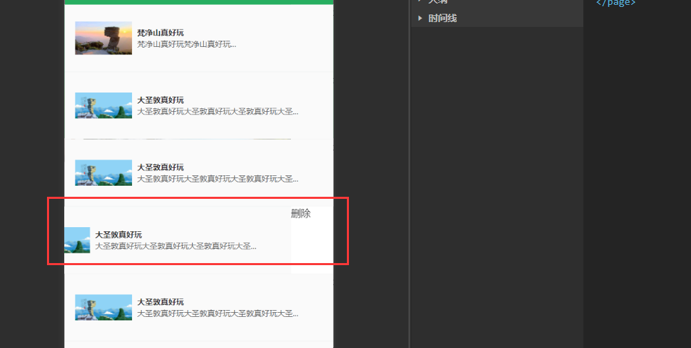Click the </page> closing tag in code

point(616,3)
